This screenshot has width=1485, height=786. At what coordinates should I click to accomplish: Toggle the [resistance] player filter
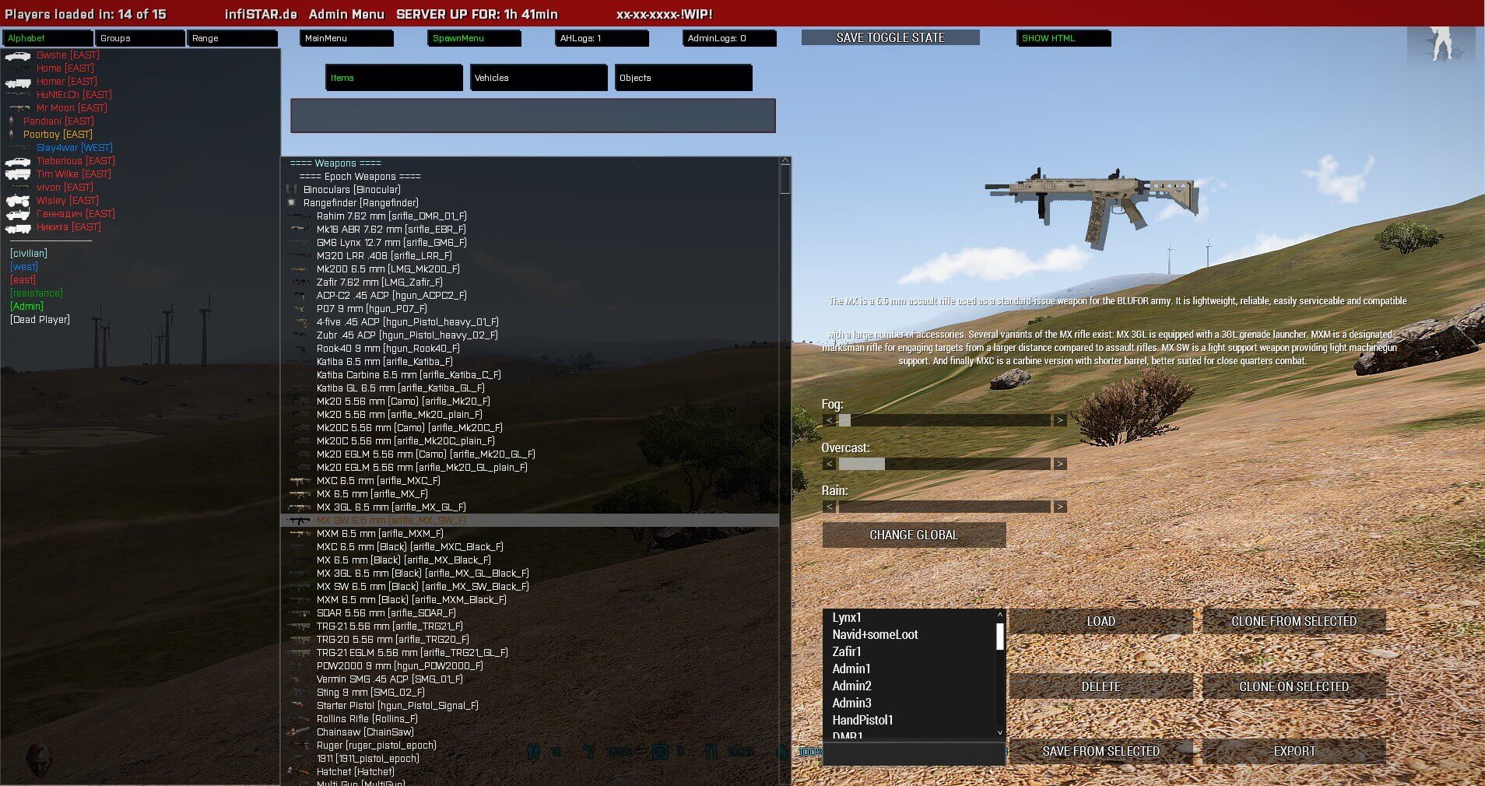click(37, 293)
